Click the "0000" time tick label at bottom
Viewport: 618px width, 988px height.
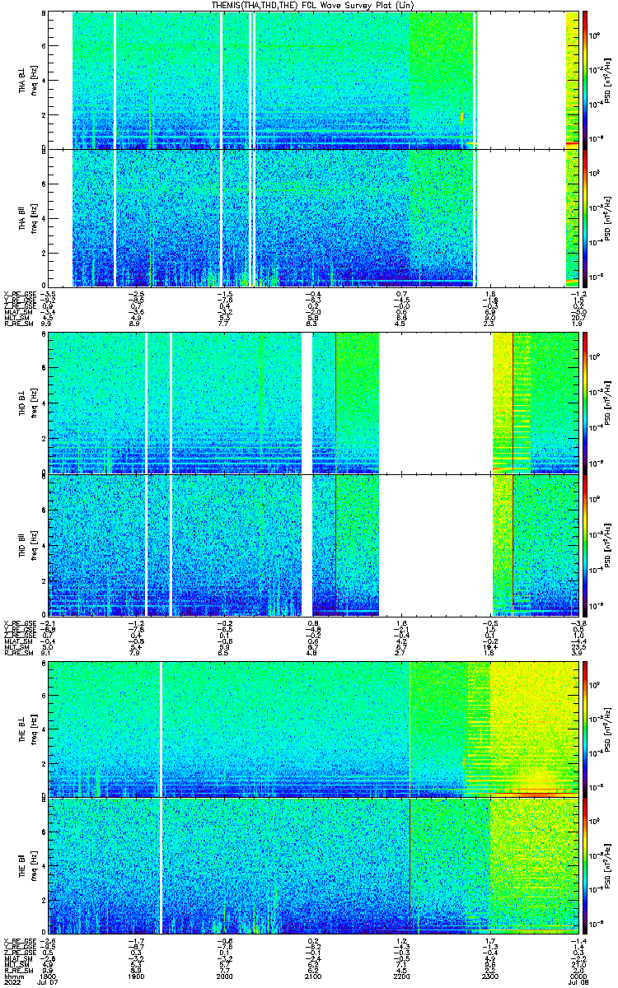(x=578, y=976)
